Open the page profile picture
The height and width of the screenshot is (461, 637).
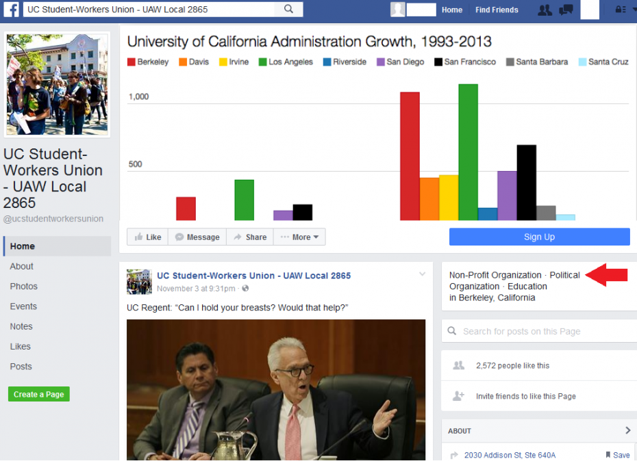pos(58,84)
